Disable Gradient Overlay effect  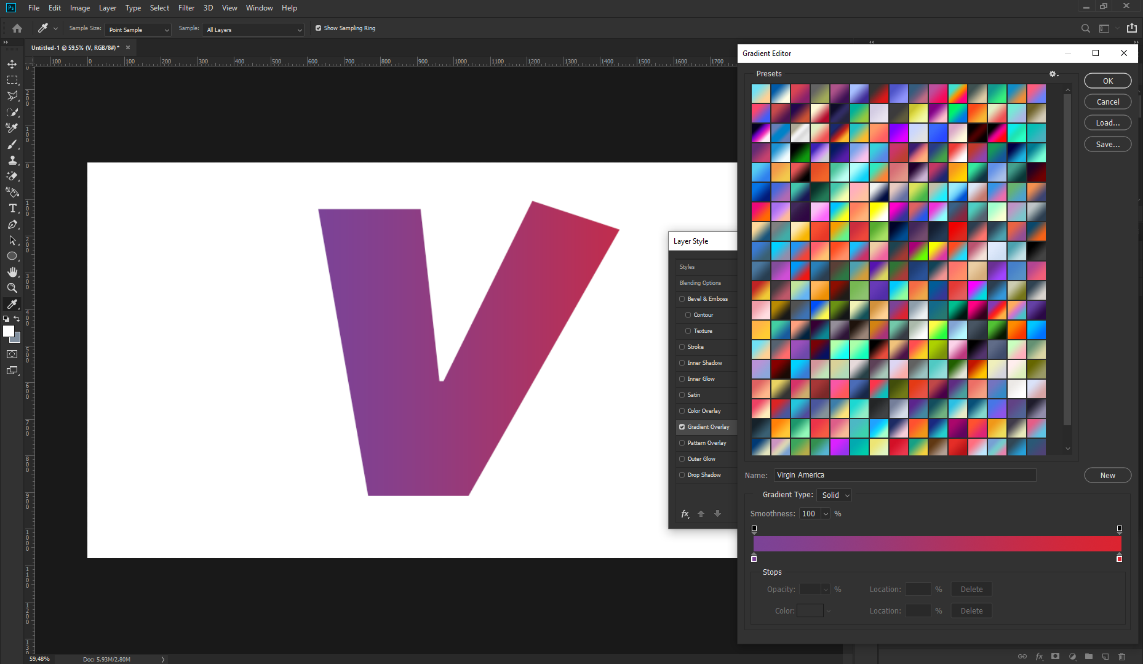(682, 427)
